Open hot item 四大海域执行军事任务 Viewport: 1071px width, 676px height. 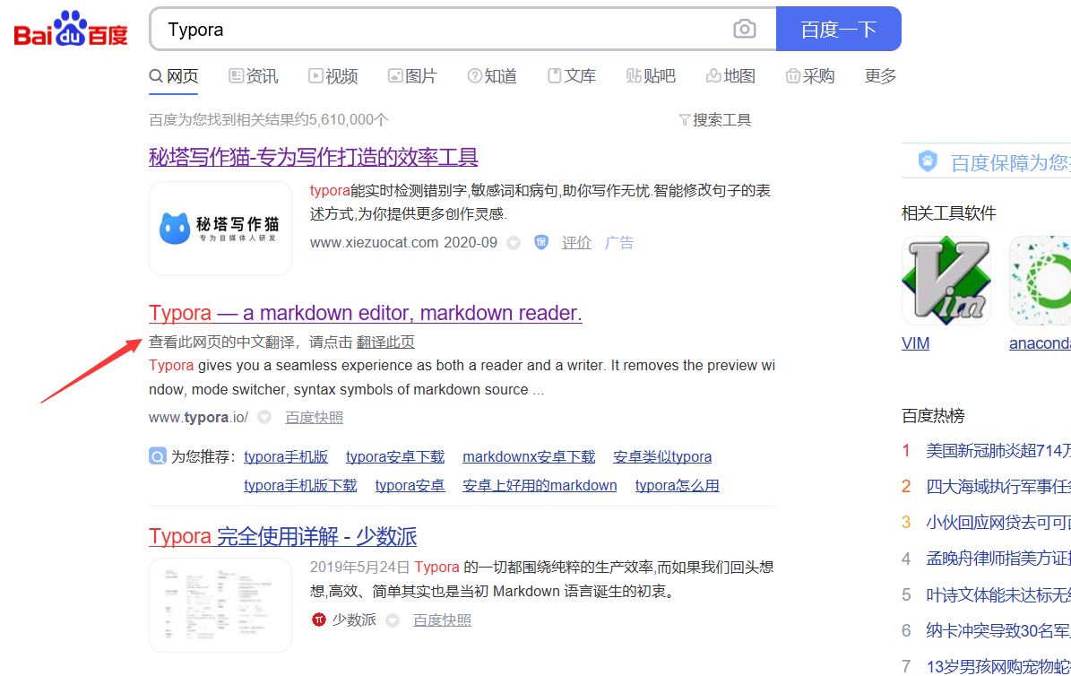point(998,487)
